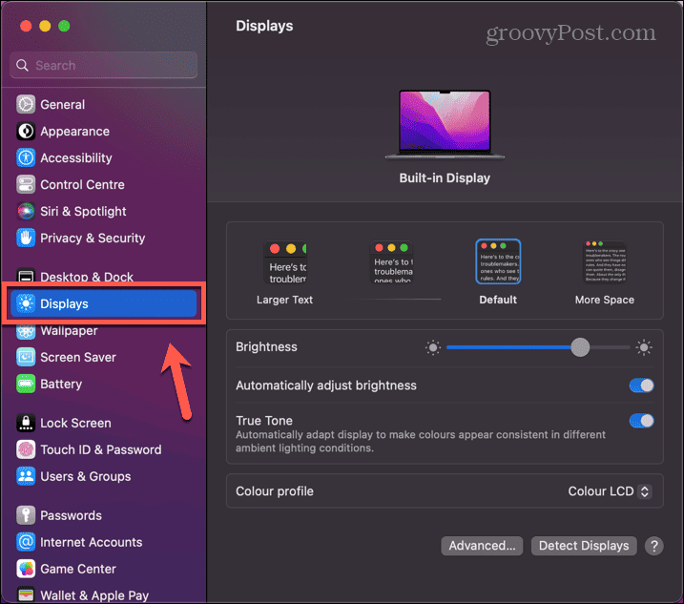
Task: Select the Accessibility icon
Action: pyautogui.click(x=26, y=157)
